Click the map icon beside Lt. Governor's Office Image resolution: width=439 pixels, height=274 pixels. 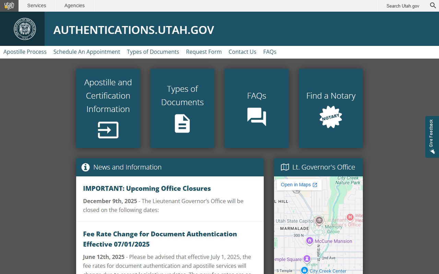(285, 167)
